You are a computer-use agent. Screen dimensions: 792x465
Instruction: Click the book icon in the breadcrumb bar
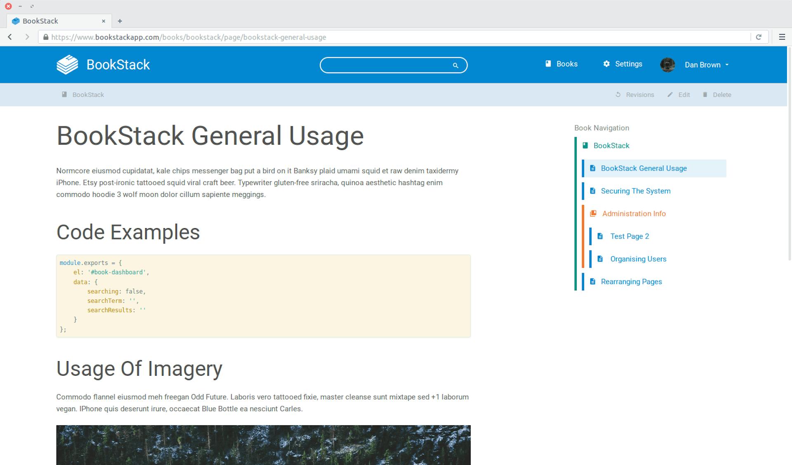click(64, 94)
